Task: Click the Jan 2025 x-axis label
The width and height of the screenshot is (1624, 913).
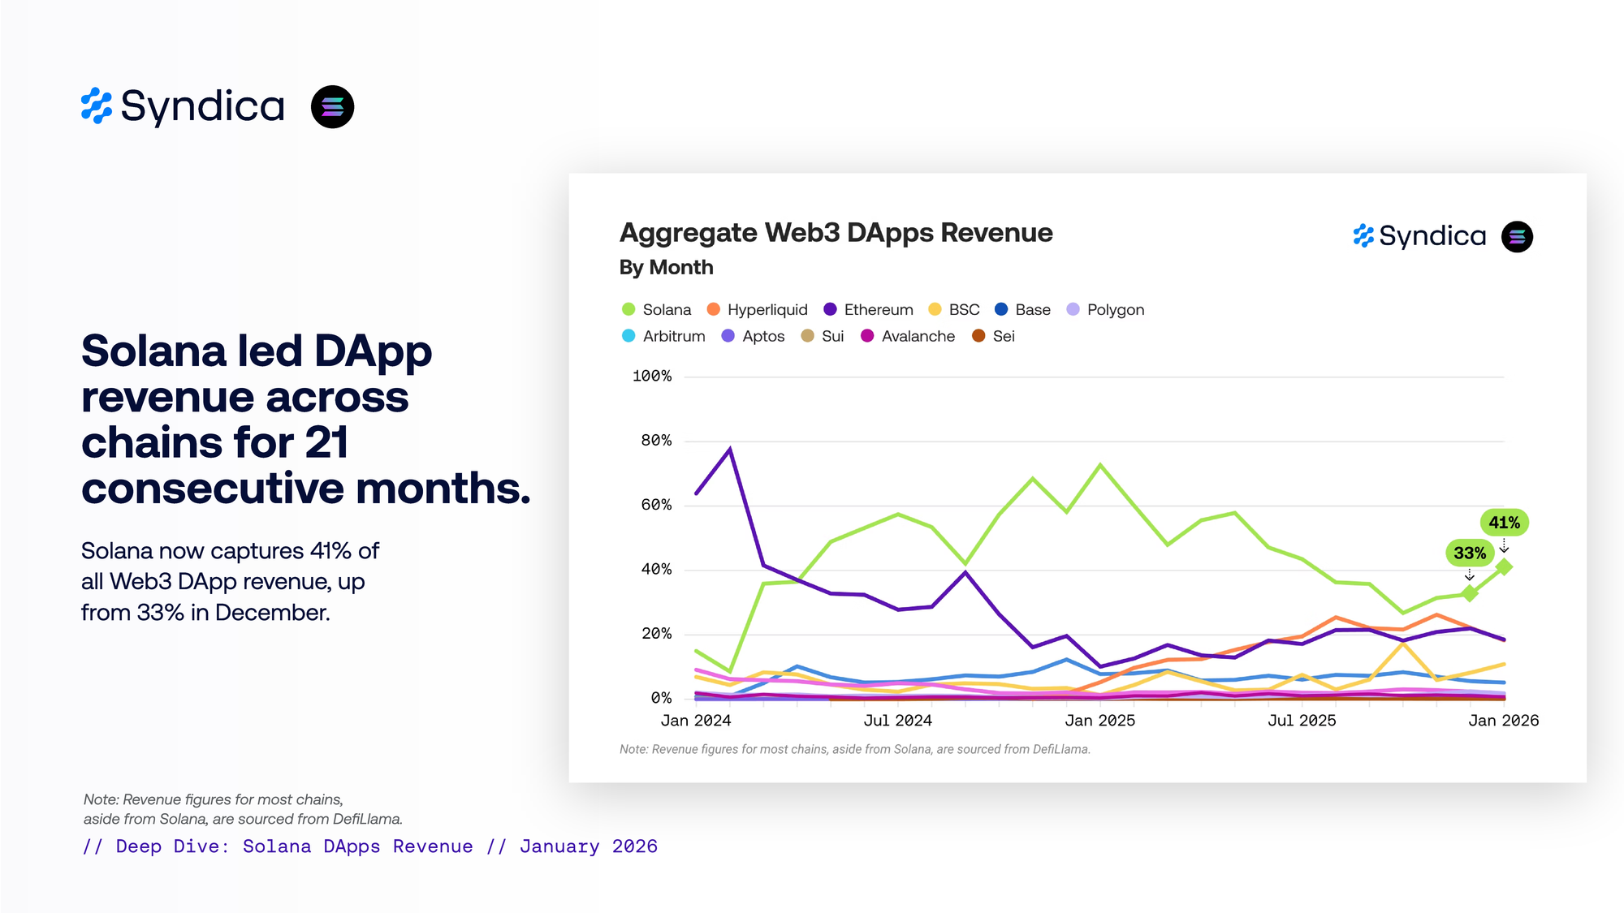Action: pyautogui.click(x=1099, y=721)
